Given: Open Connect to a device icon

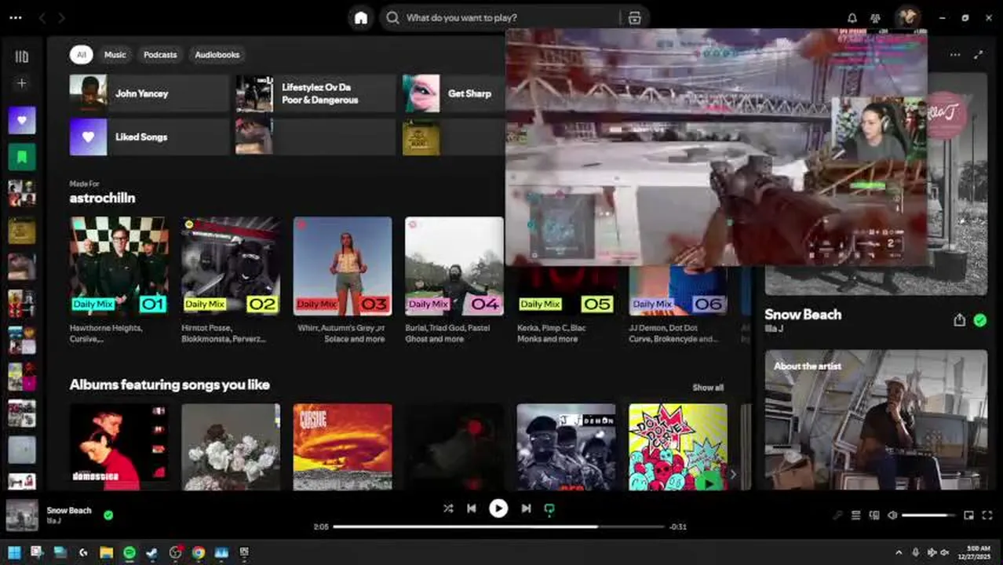Looking at the screenshot, I should (x=874, y=516).
